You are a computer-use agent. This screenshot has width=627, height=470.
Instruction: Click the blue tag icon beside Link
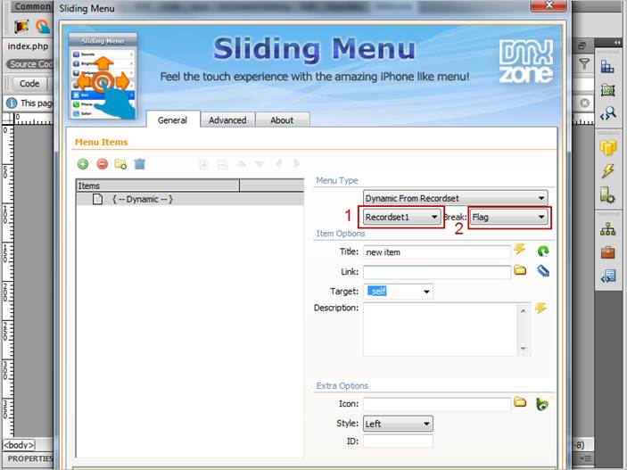tap(542, 271)
